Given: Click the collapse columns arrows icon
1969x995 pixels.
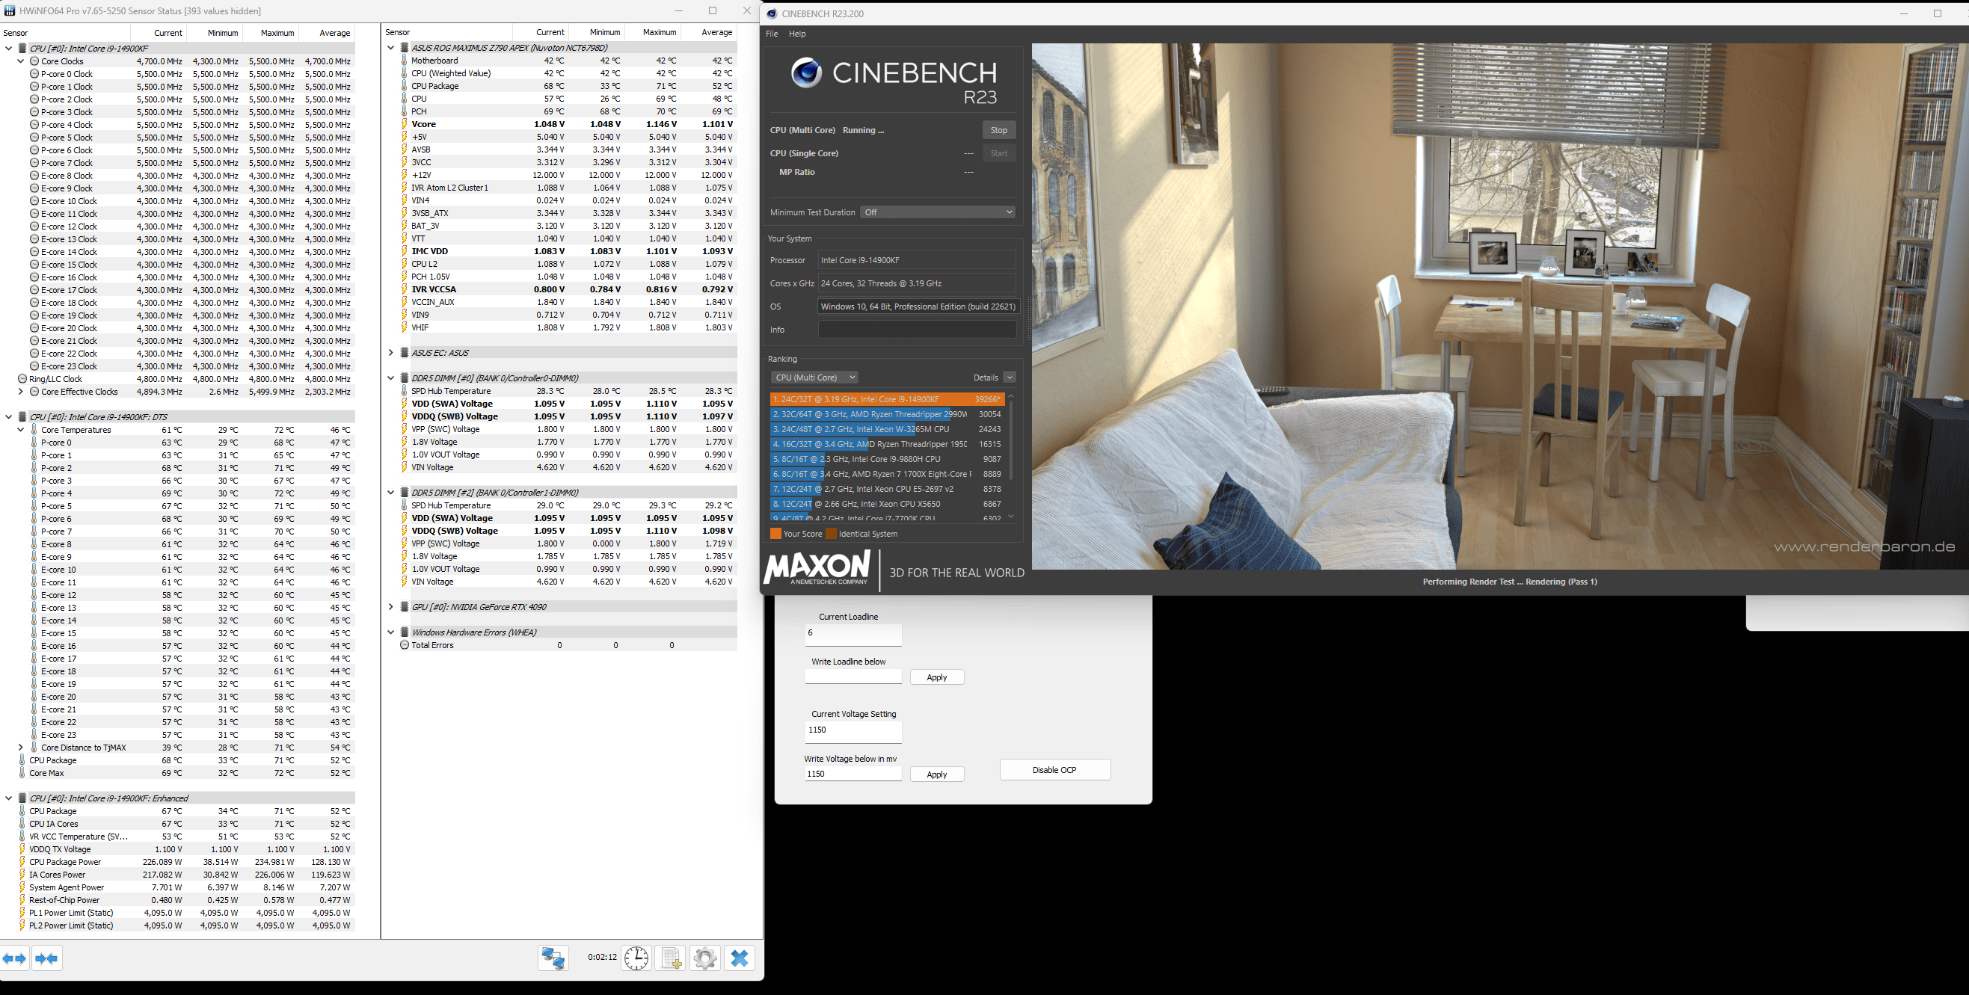Looking at the screenshot, I should click(46, 958).
